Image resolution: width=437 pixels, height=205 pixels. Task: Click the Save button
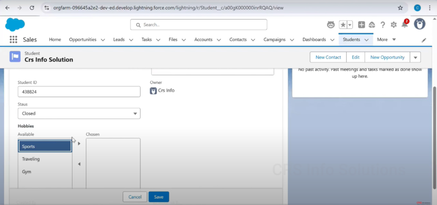point(159,197)
